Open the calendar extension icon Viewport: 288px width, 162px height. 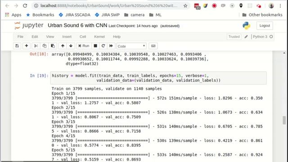197,6
